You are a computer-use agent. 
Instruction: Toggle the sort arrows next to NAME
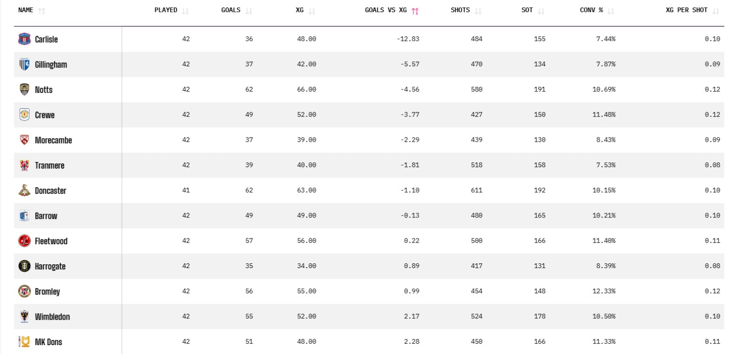[x=41, y=10]
